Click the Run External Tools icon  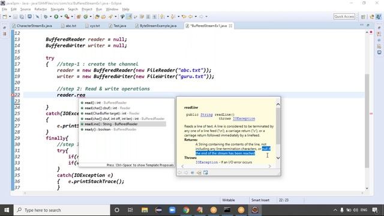pos(67,17)
